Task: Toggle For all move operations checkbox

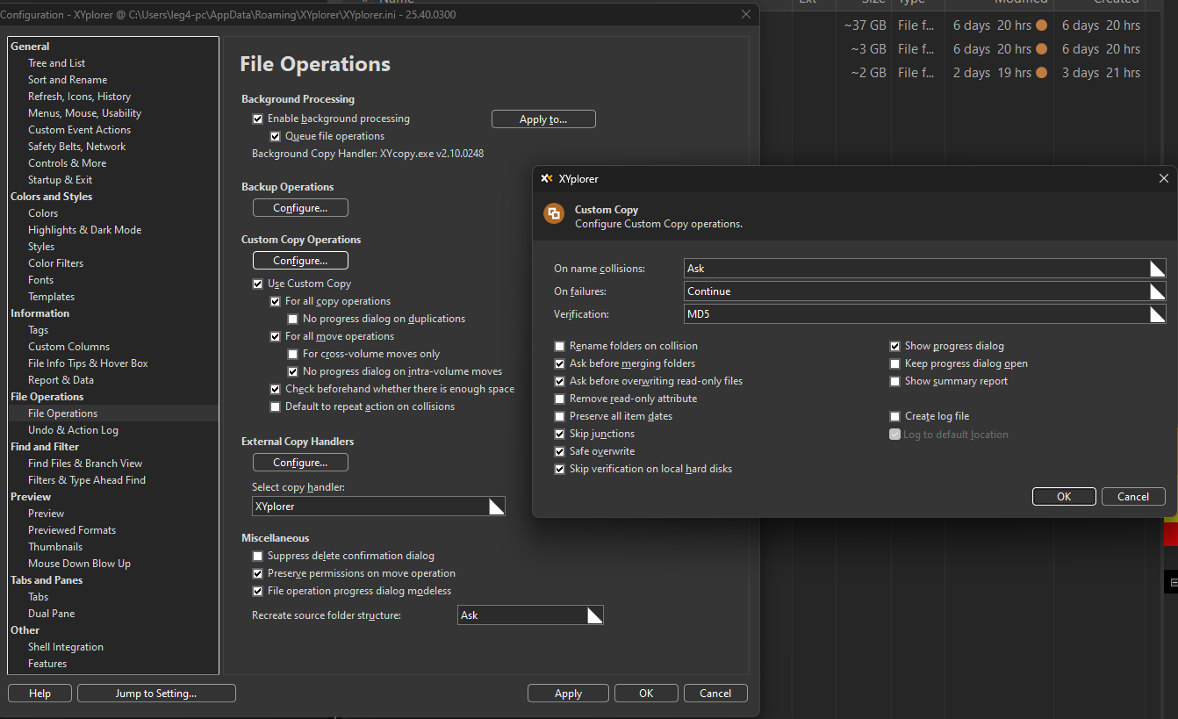Action: click(x=275, y=336)
